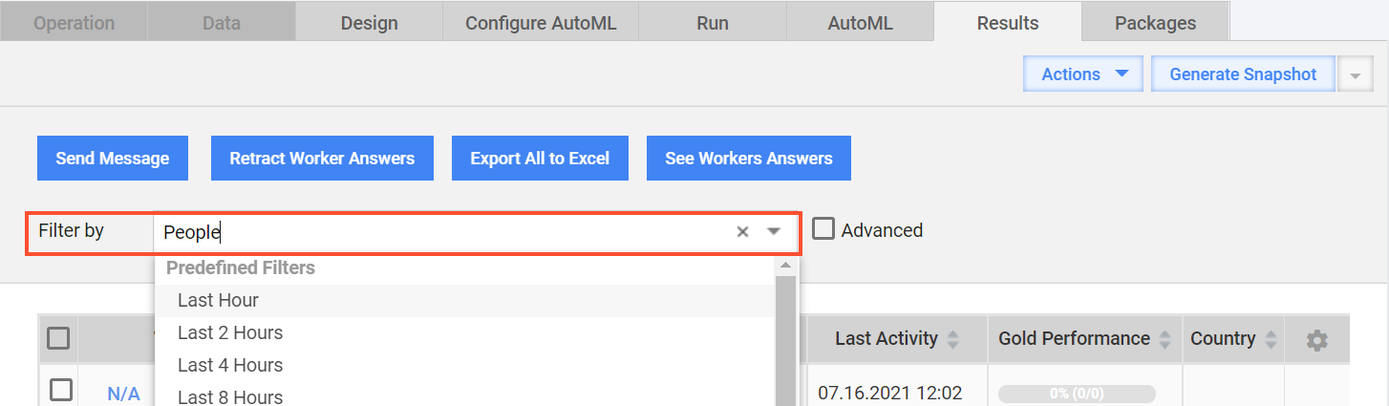Collapse the Filter by dropdown arrow
The width and height of the screenshot is (1389, 406).
coord(774,231)
